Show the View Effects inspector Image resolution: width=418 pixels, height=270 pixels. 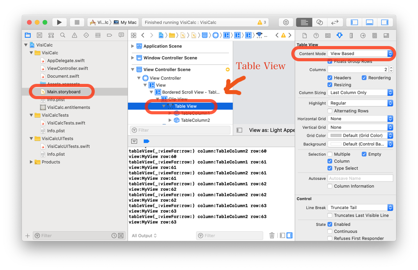(386, 36)
